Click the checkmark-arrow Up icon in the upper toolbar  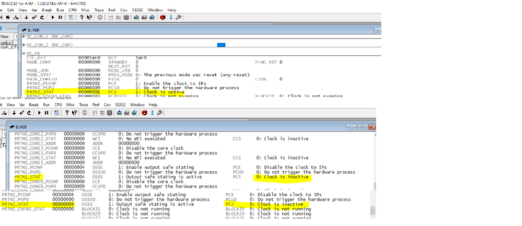(x=34, y=17)
